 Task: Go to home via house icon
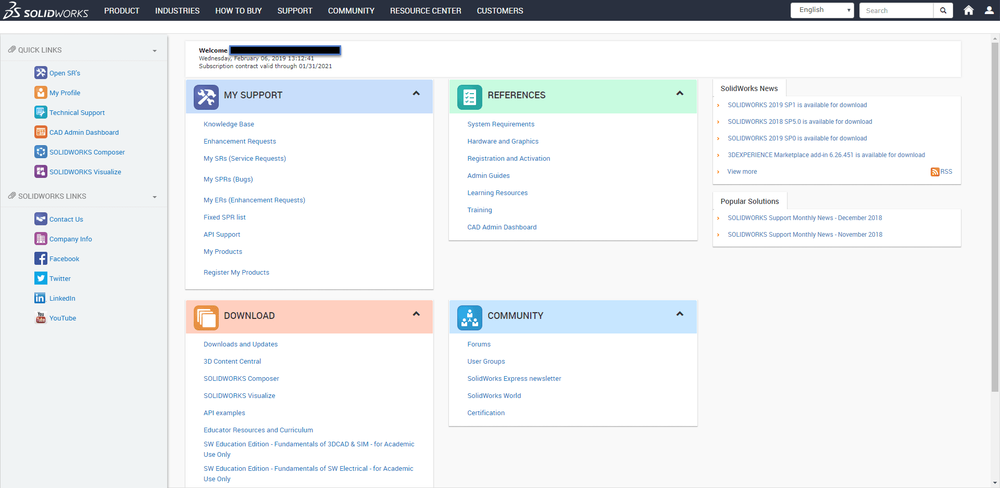[969, 10]
